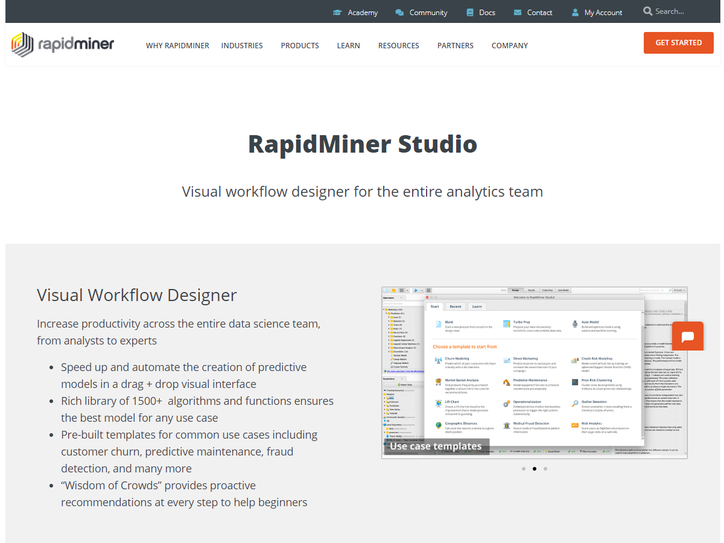The height and width of the screenshot is (543, 724).
Task: Click the search magnifier icon
Action: [648, 11]
